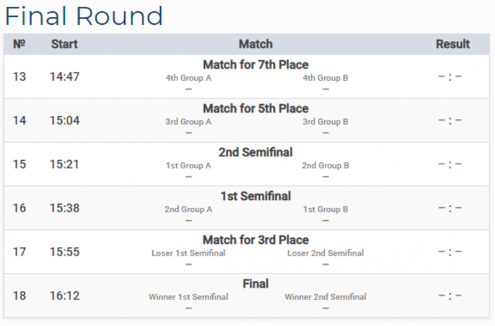Open the Final match title
The width and height of the screenshot is (495, 326).
click(x=256, y=284)
